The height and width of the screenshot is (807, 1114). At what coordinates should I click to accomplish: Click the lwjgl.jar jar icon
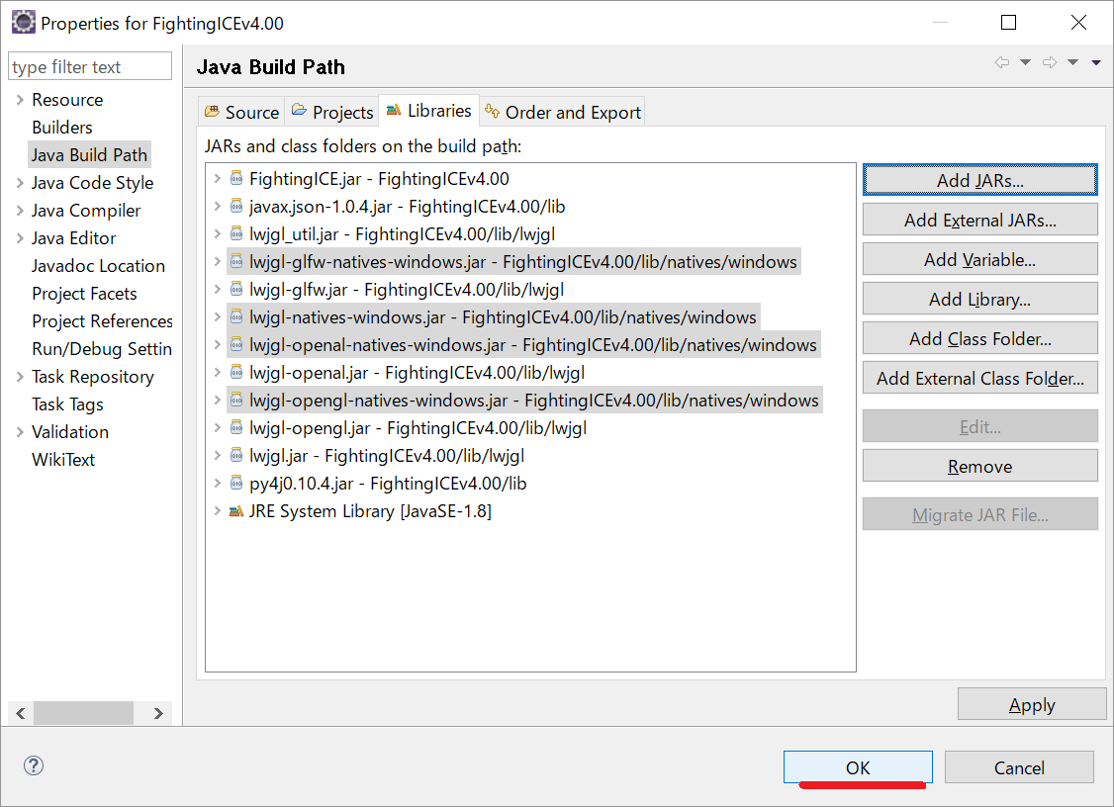[236, 456]
